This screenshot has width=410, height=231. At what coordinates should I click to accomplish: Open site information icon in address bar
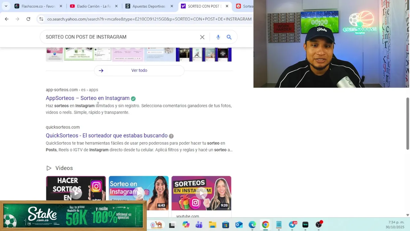[41, 19]
